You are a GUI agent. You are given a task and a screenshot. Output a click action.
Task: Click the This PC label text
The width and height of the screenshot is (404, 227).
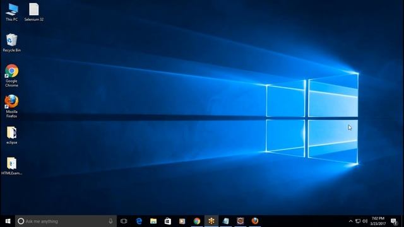pyautogui.click(x=11, y=20)
